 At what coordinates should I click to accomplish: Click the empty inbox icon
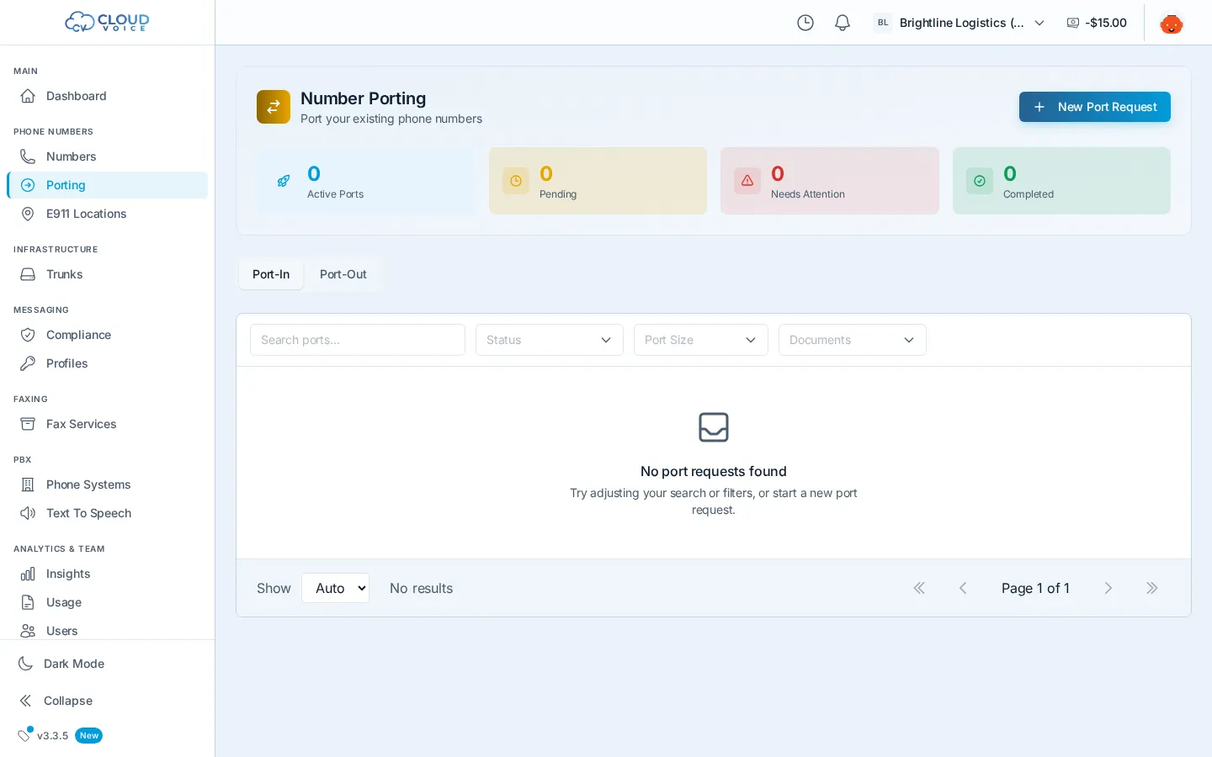[714, 427]
